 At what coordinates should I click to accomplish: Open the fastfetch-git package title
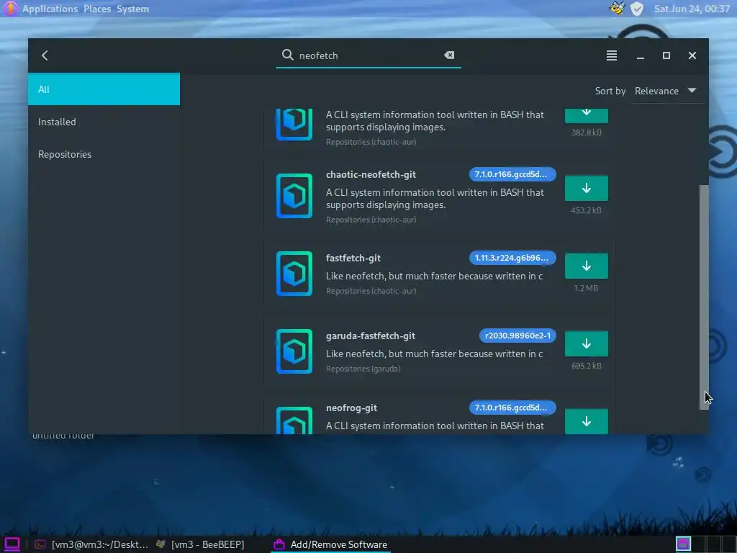click(x=353, y=258)
